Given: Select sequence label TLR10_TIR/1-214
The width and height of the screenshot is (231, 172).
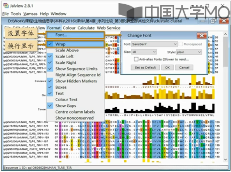Looking at the screenshot, I should point(27,149).
